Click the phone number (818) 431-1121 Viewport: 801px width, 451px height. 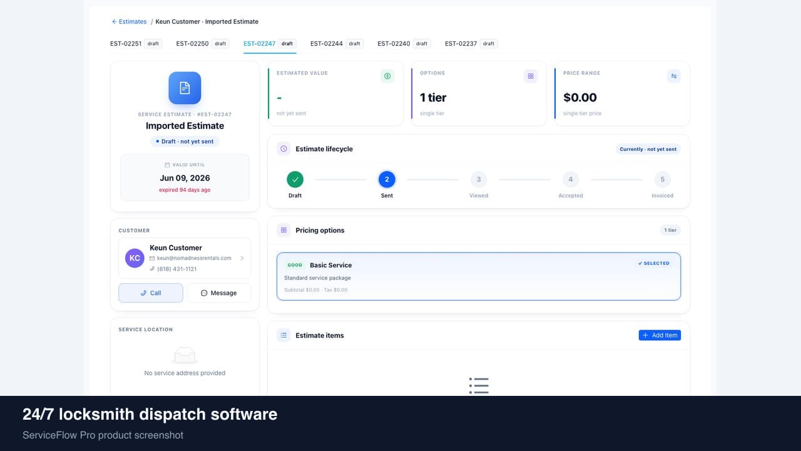coord(177,269)
